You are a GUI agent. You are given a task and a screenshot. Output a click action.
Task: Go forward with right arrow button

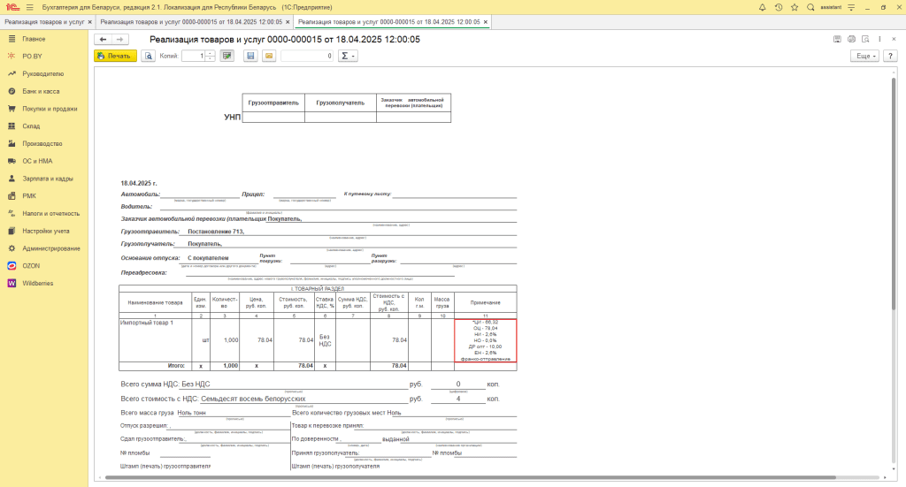[x=119, y=39]
